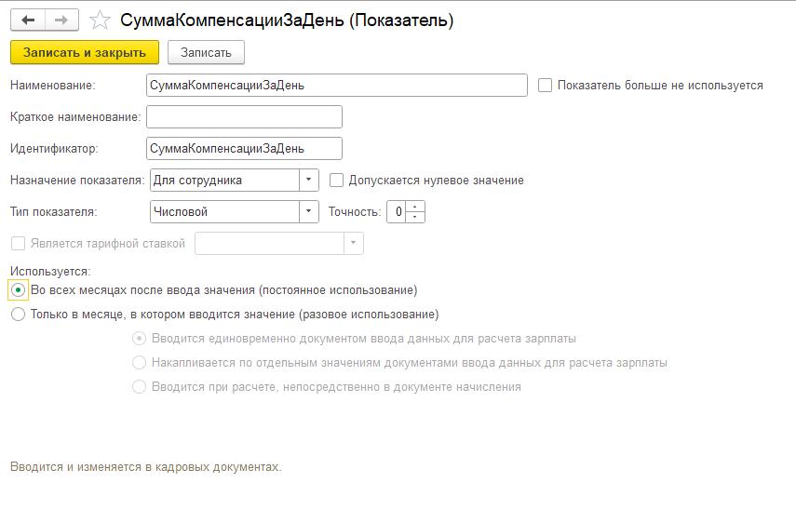The width and height of the screenshot is (796, 523).
Task: Open the tariff rate type dropdown
Action: click(353, 244)
